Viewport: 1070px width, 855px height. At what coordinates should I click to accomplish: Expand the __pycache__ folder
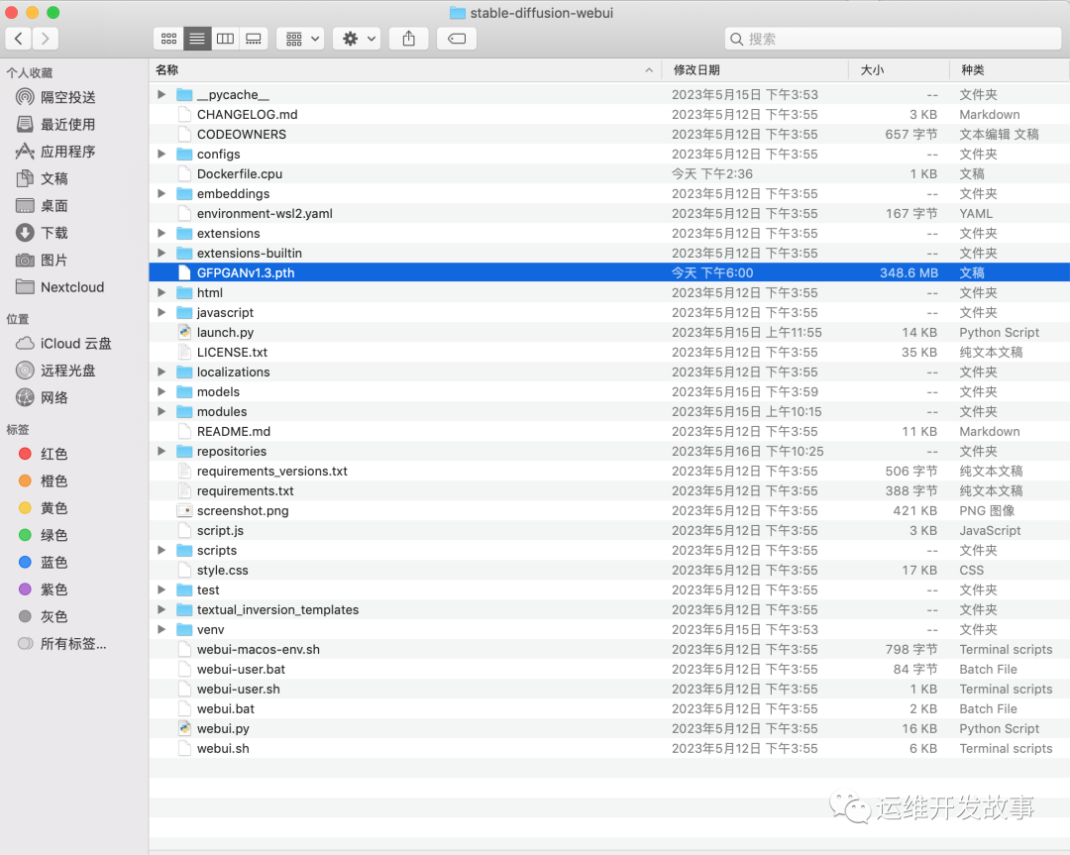[161, 94]
